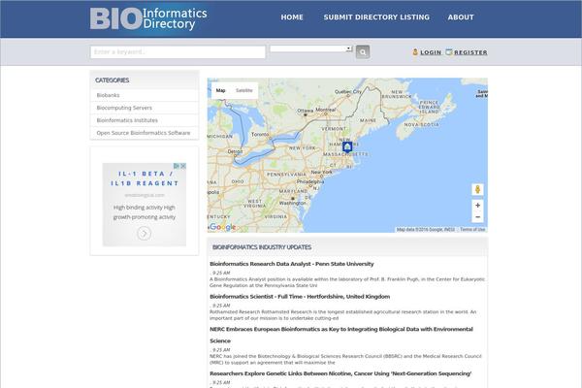Open the Nicotine Cancer Sequencing article

tap(340, 373)
